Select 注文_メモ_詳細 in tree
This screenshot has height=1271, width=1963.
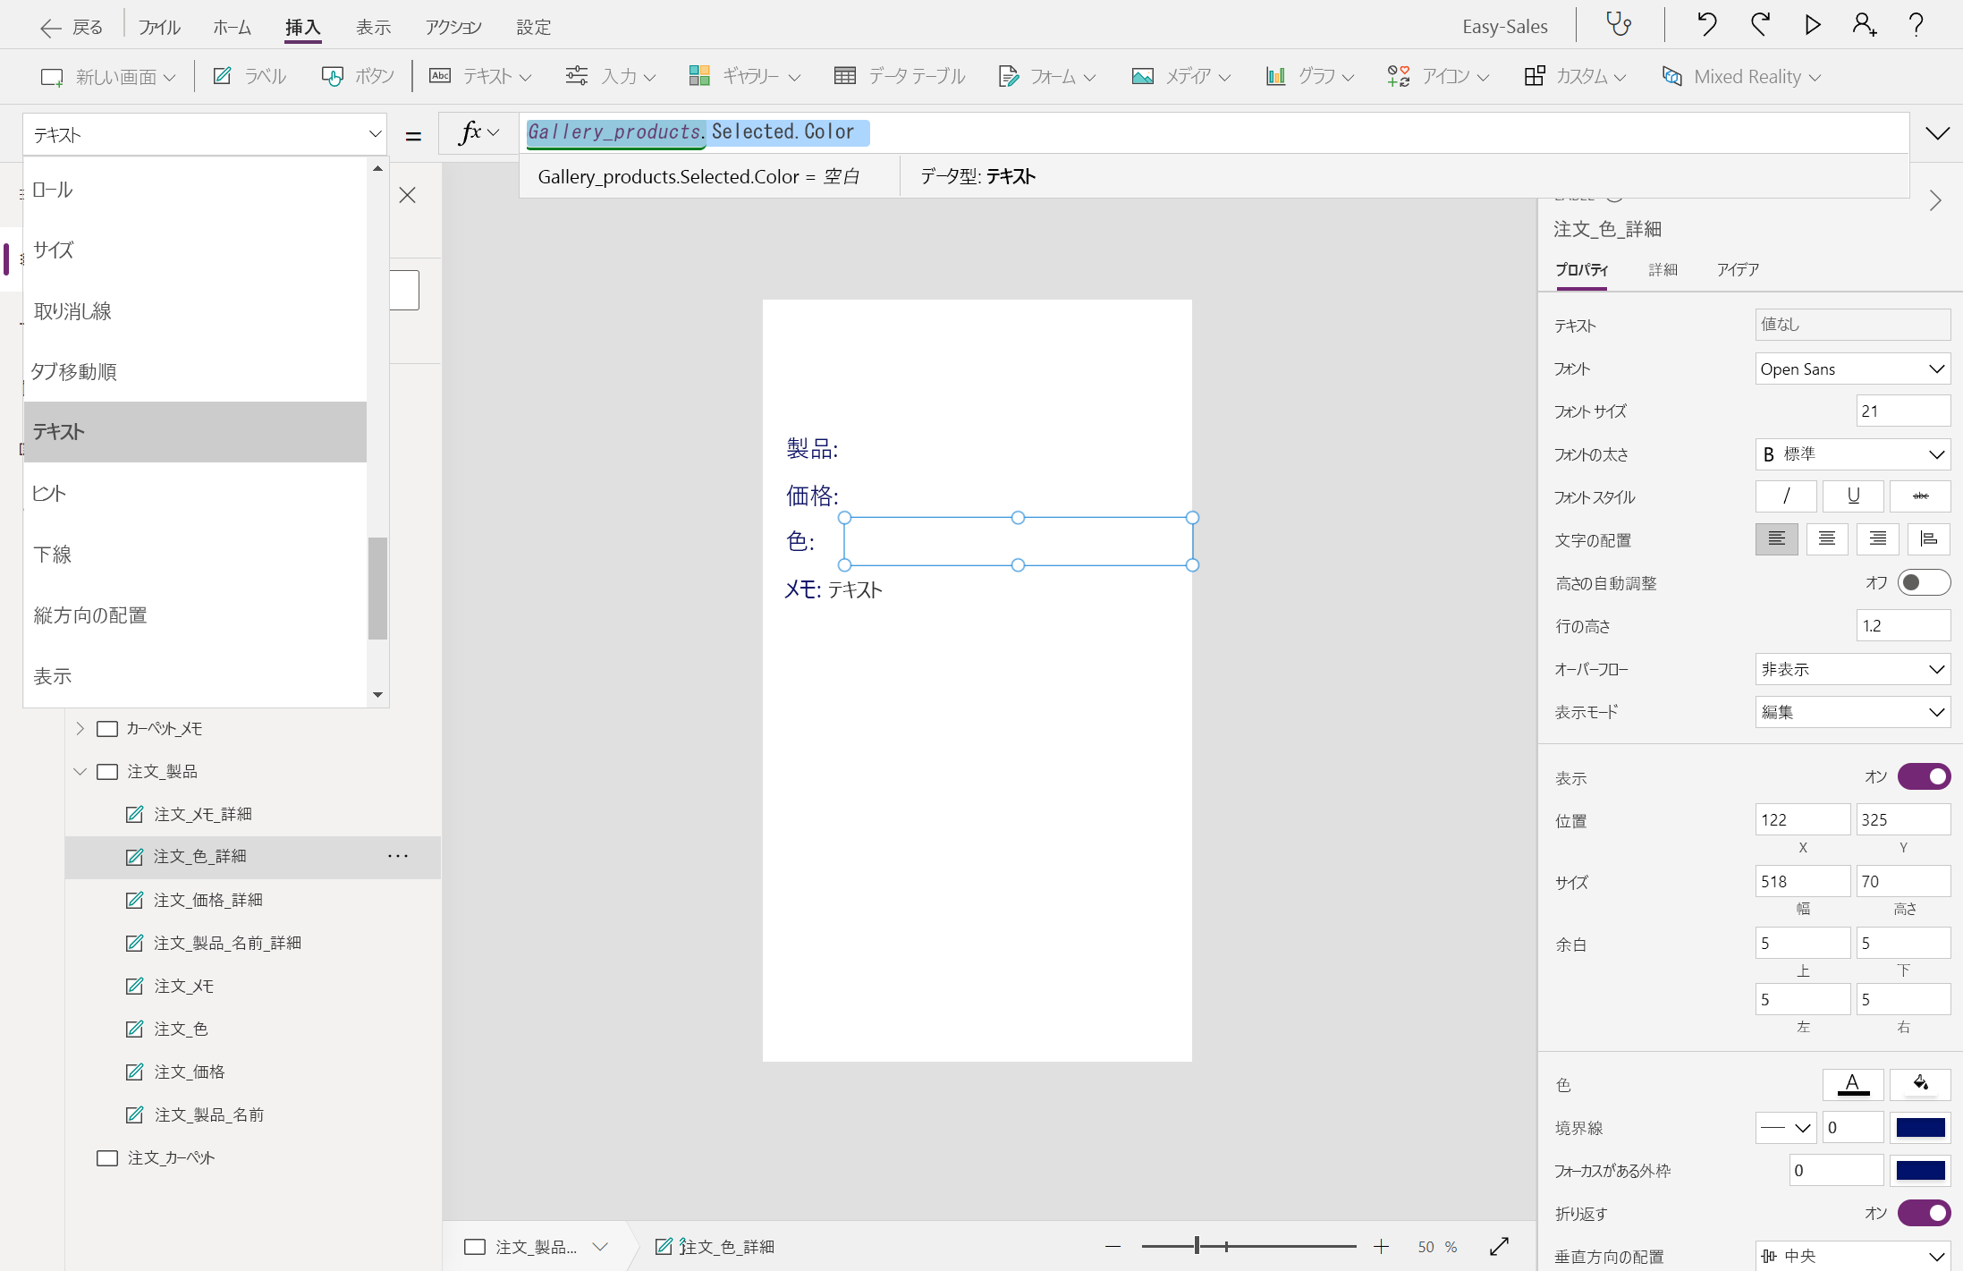point(202,814)
